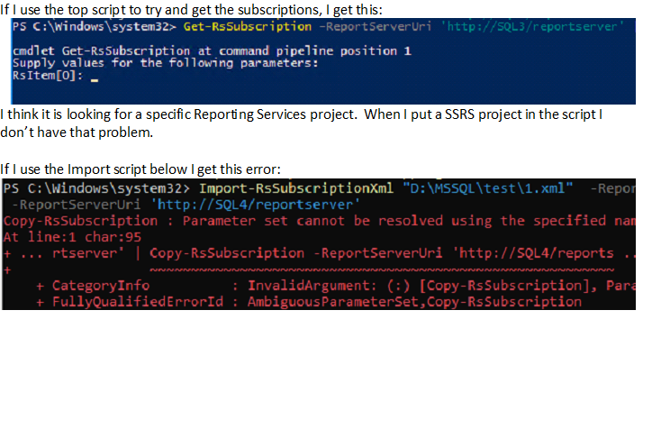
Task: Click the line "don't have that problem."
Action: [x=77, y=132]
